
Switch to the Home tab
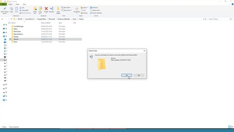pyautogui.click(x=10, y=4)
